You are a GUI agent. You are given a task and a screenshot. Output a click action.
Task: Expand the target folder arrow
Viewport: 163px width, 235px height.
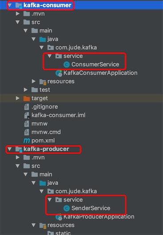pos(18,98)
